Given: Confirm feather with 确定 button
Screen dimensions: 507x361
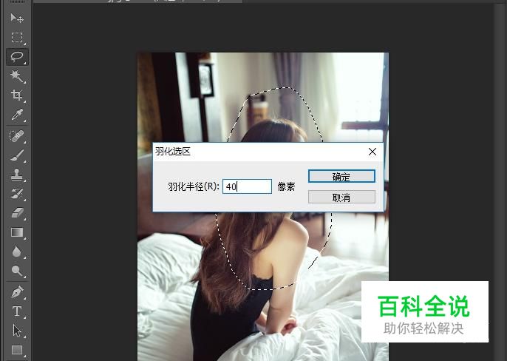Looking at the screenshot, I should 341,177.
